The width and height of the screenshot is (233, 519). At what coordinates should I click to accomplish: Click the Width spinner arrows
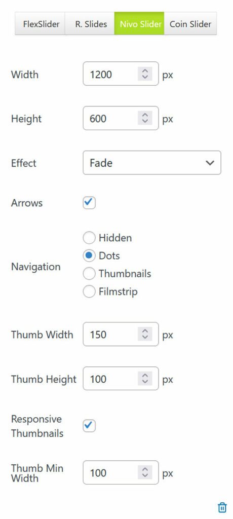point(145,73)
